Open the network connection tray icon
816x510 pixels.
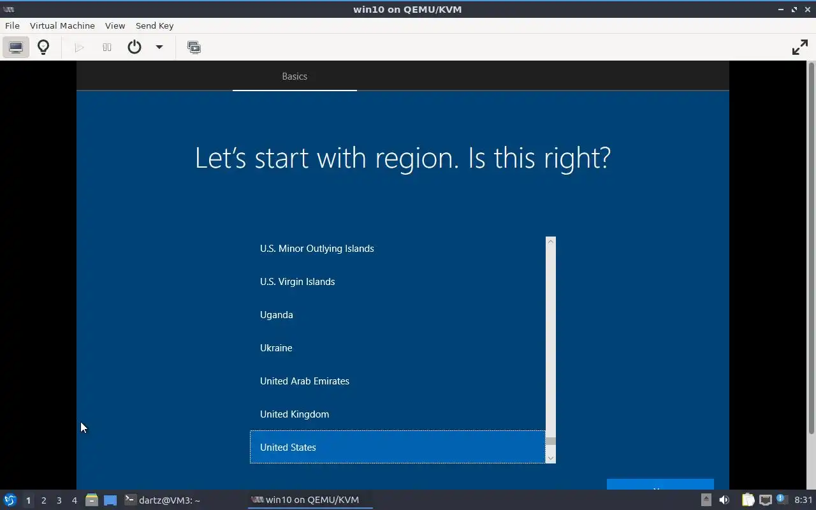point(765,500)
